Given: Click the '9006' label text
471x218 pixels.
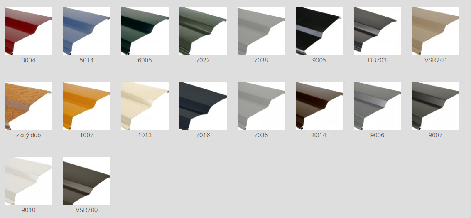Looking at the screenshot, I should pos(377,135).
